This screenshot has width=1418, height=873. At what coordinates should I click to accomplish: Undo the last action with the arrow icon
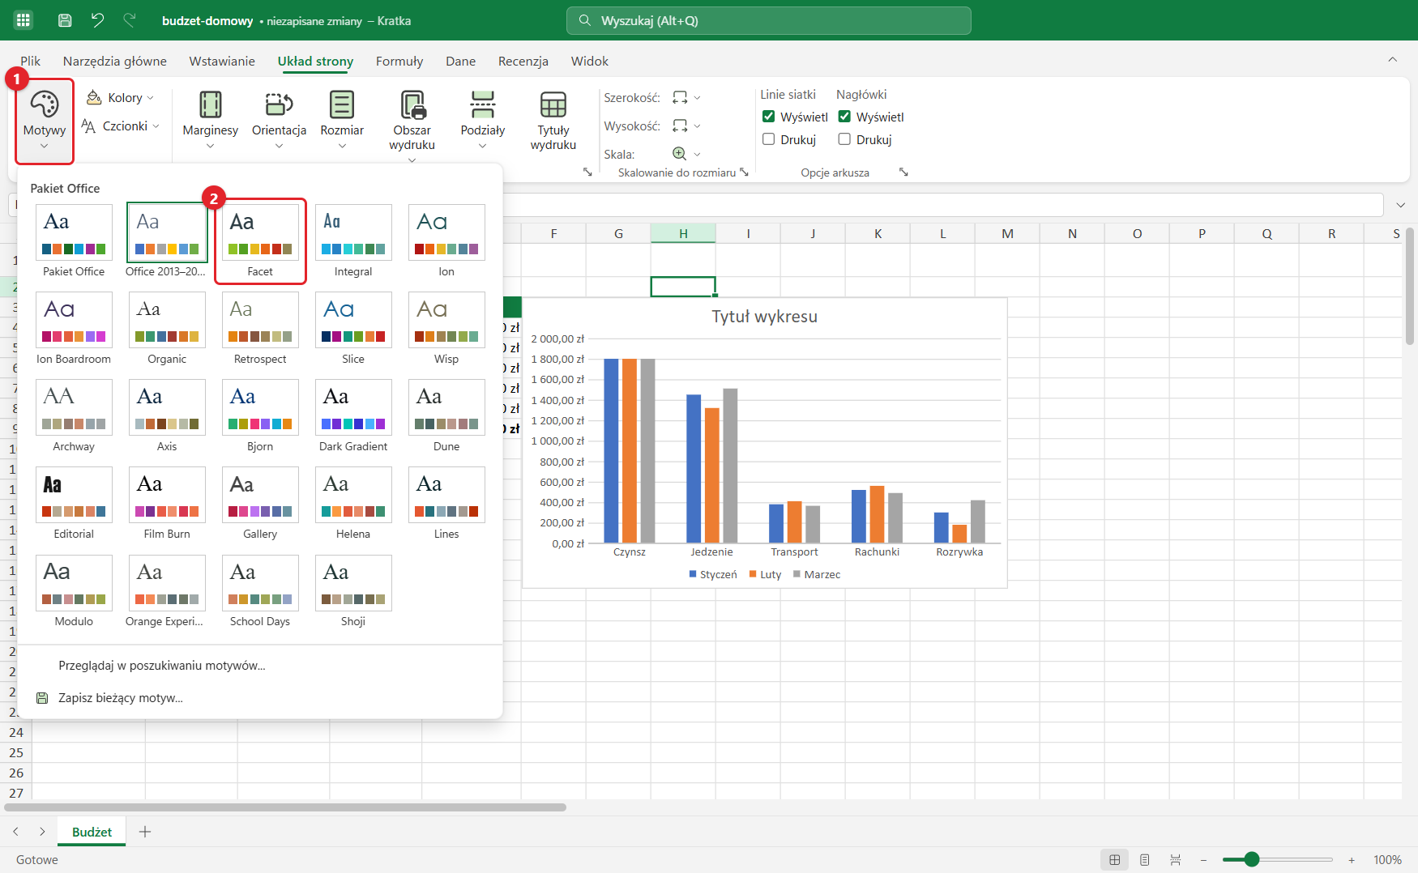97,20
